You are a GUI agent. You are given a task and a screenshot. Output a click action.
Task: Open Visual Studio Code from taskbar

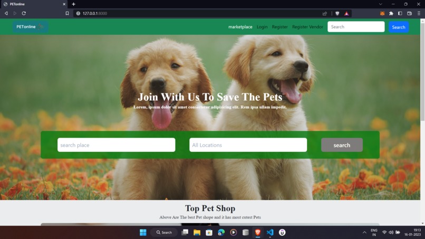[270, 233]
